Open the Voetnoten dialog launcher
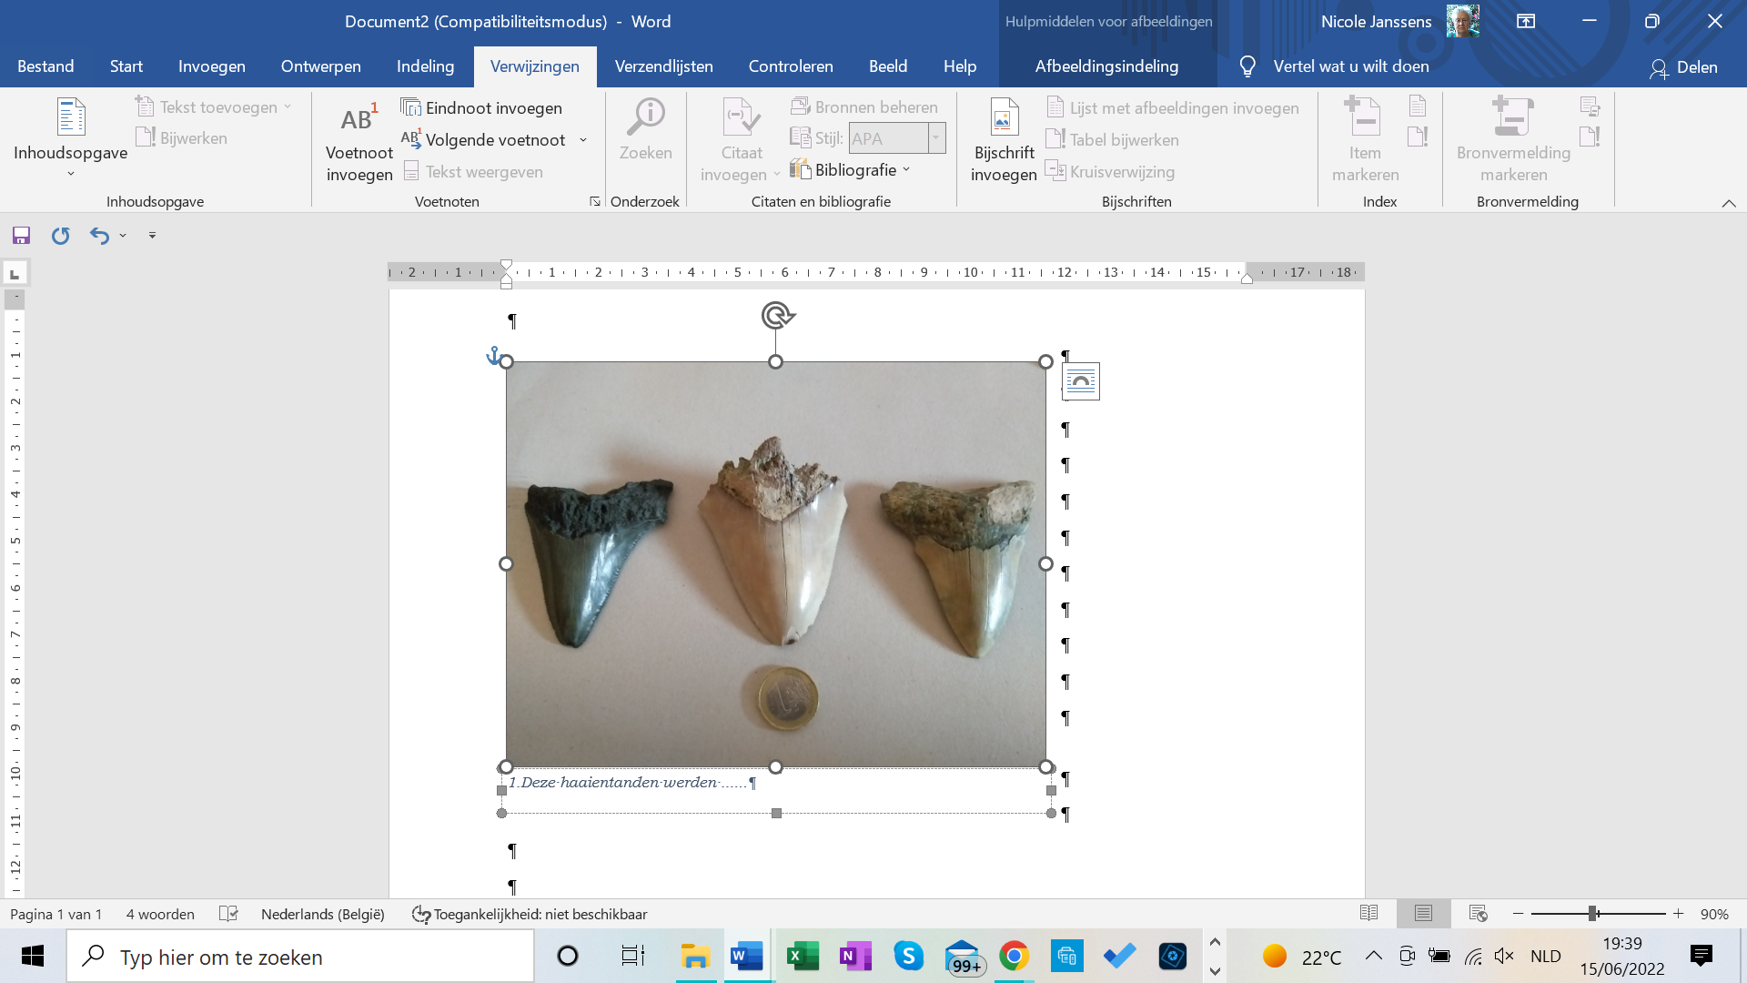 595,201
